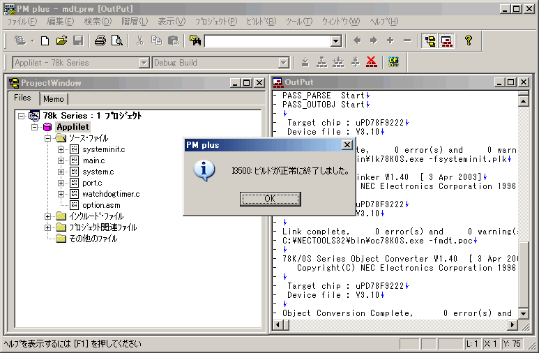
Task: Open the ファイル(F) menu
Action: [x=22, y=22]
